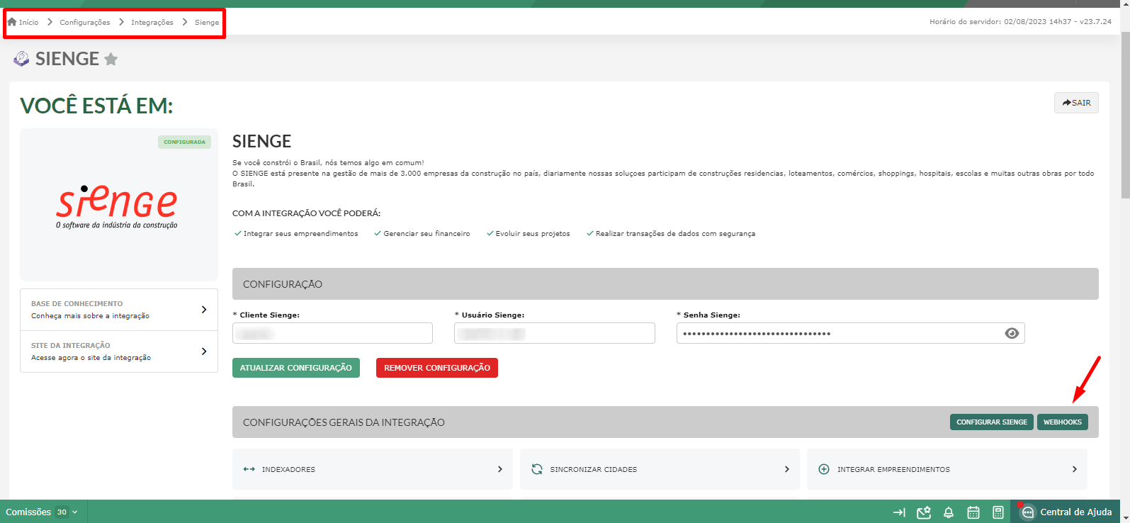Expand INTEGRAR EMPREENDIMENTOS chevron
This screenshot has height=523, width=1130.
[1074, 469]
